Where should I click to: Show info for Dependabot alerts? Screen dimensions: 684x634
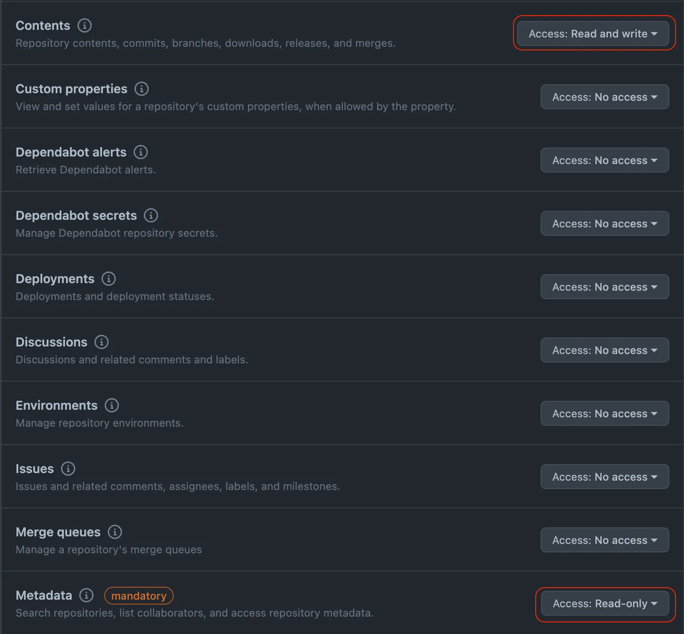click(x=141, y=152)
